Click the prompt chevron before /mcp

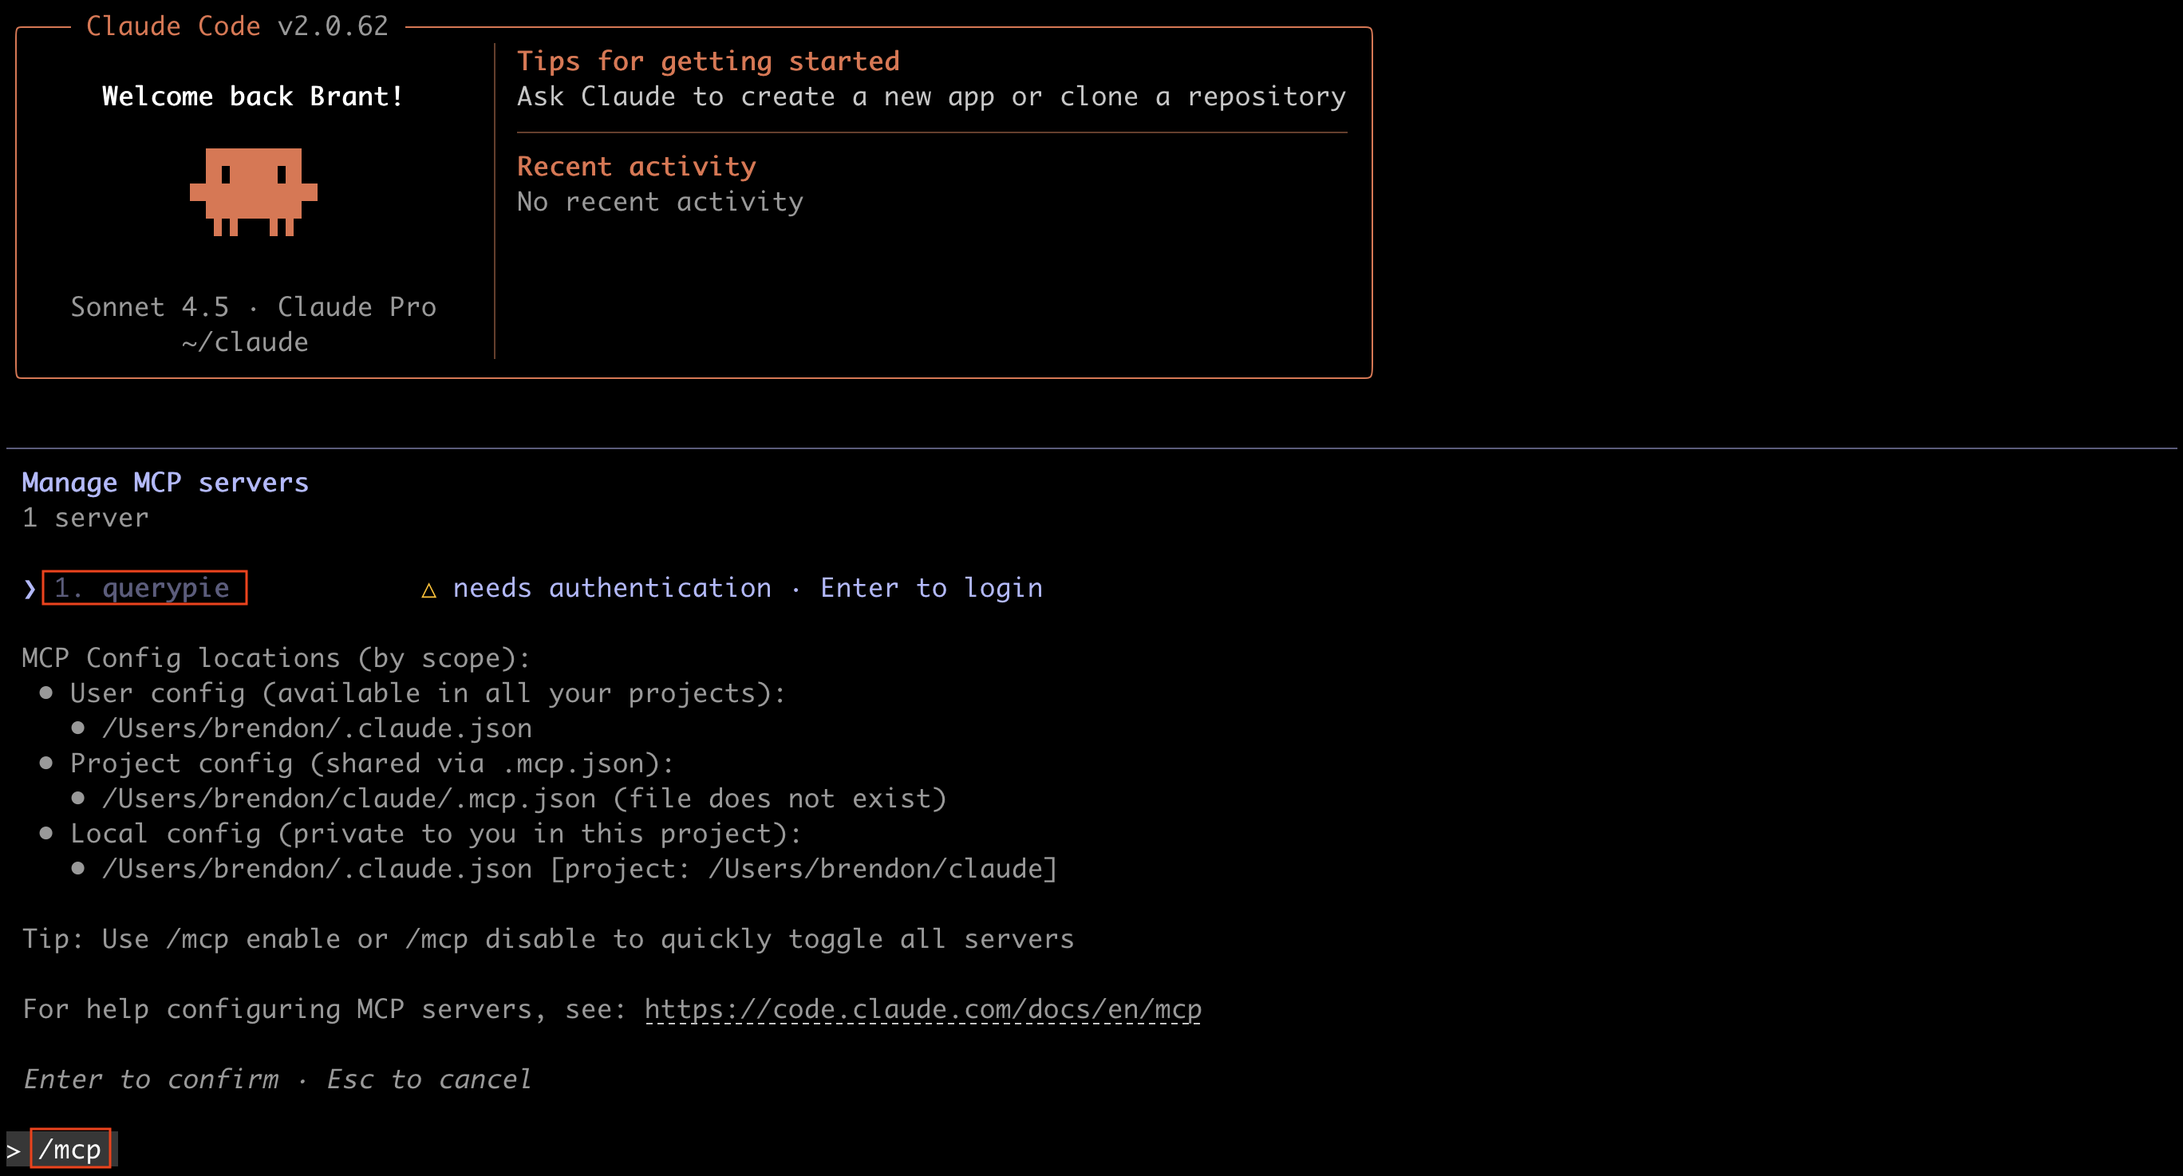pos(14,1150)
